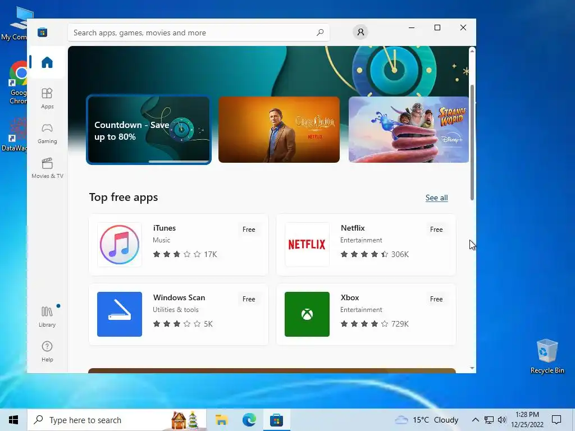Viewport: 575px width, 431px height.
Task: Launch Microsoft Edge from taskbar
Action: tap(249, 420)
